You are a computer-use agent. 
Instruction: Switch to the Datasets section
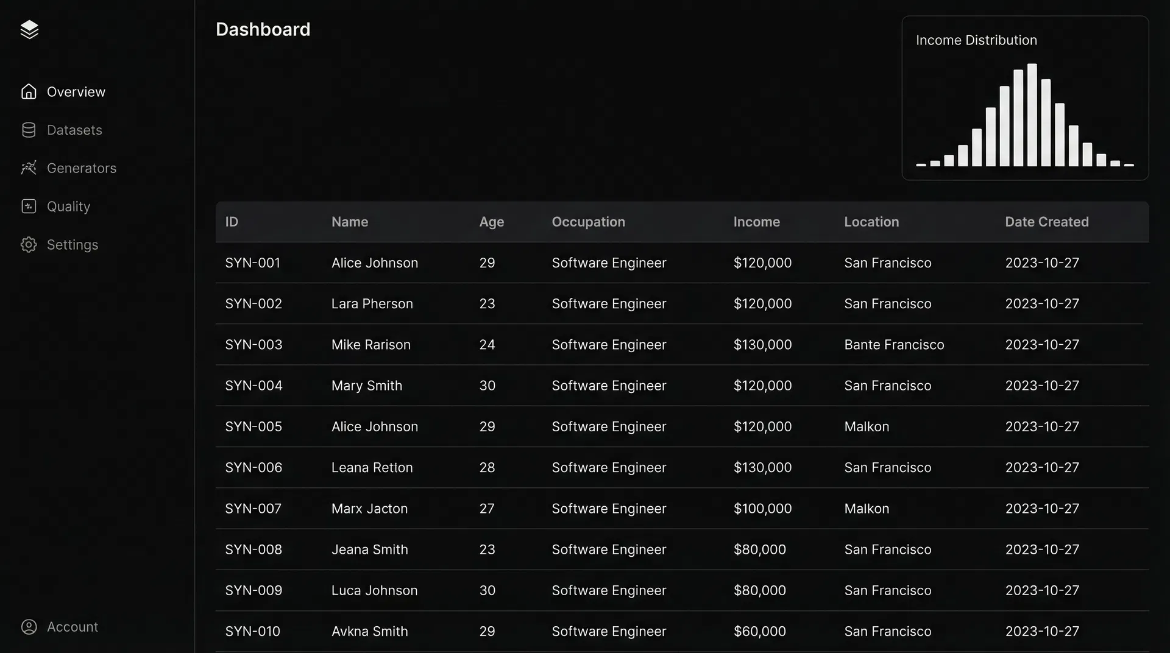point(74,130)
